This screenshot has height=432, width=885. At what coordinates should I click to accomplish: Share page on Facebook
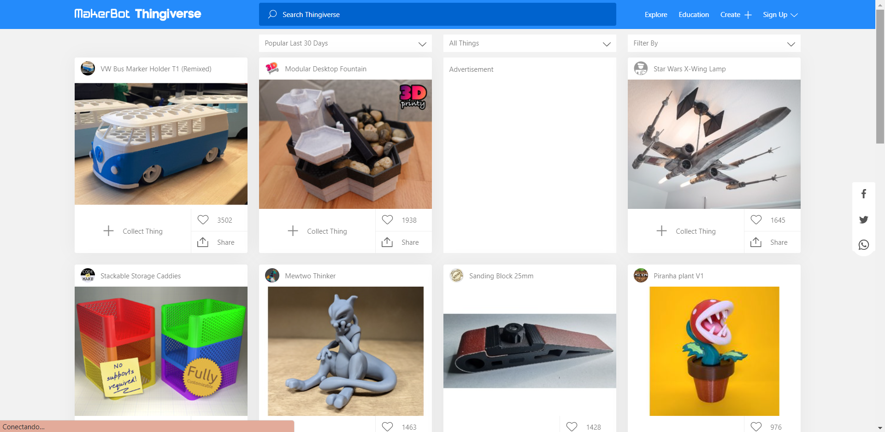(x=864, y=194)
